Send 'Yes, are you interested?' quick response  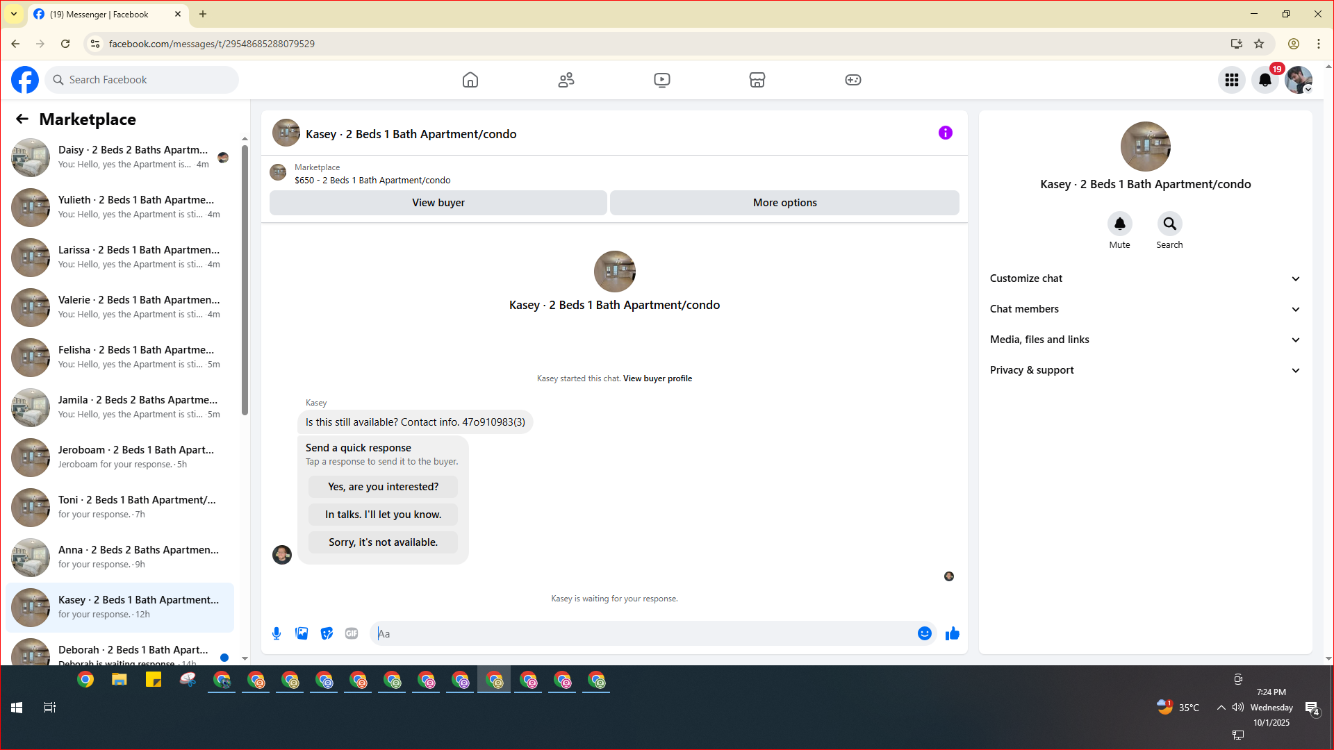(x=384, y=487)
